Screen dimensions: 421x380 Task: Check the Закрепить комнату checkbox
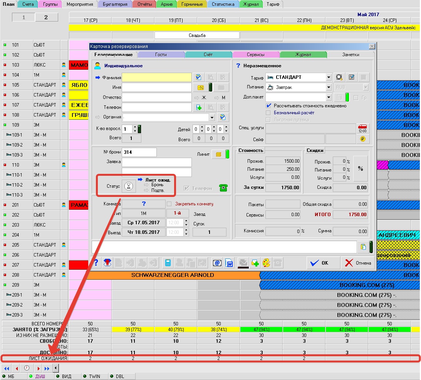pyautogui.click(x=169, y=204)
